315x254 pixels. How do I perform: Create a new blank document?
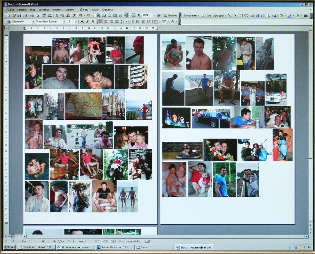coord(8,16)
